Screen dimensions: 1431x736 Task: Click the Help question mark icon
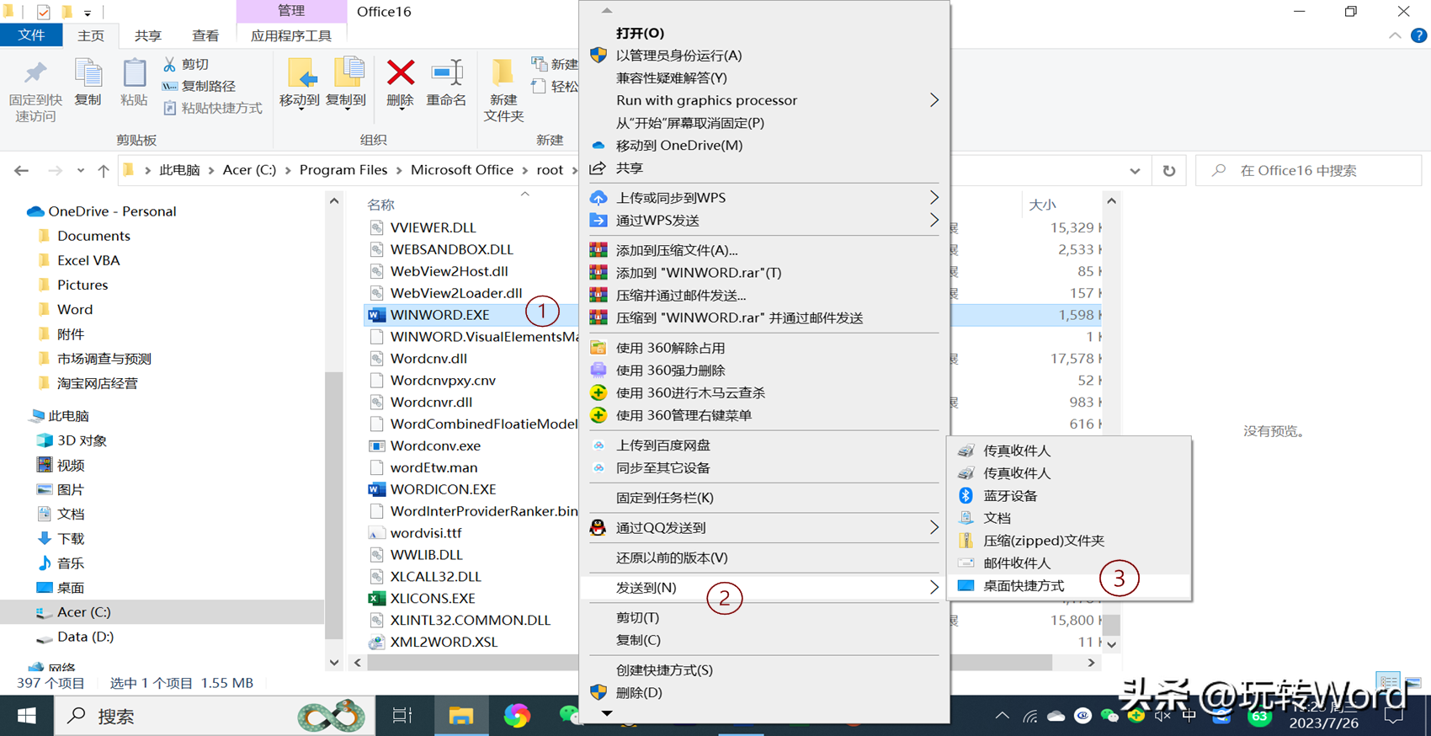click(1418, 35)
